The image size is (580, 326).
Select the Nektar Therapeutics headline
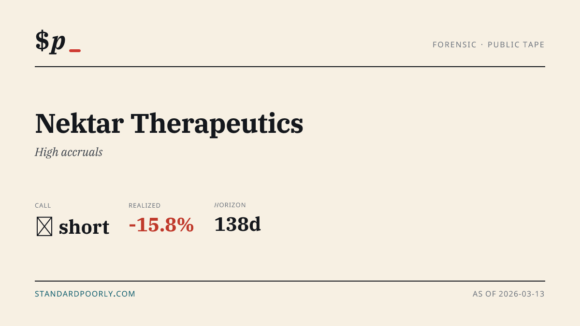169,123
